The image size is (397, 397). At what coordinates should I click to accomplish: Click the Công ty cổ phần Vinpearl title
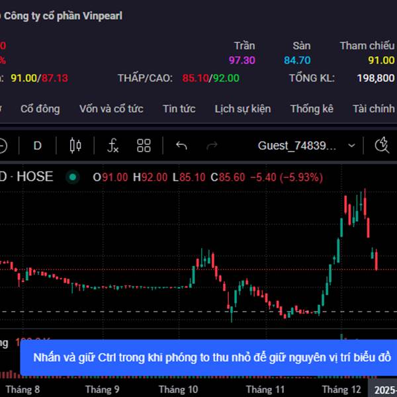tap(63, 16)
